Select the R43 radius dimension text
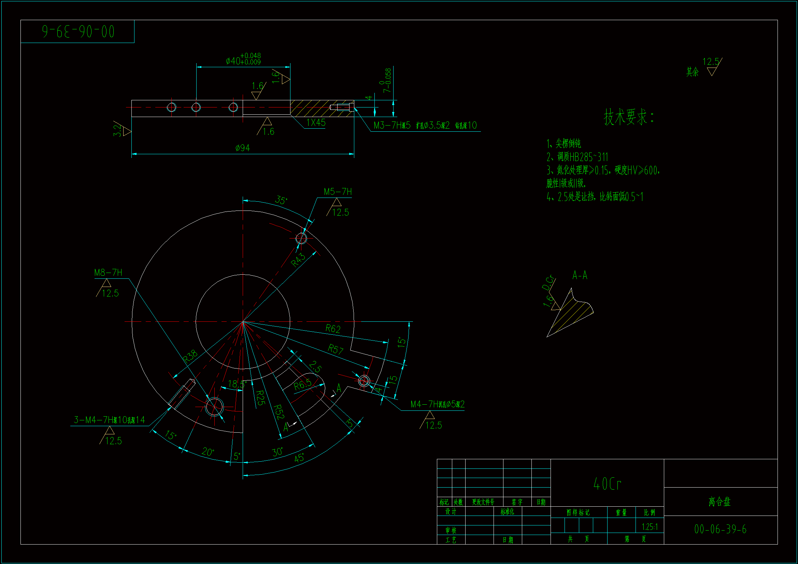Image resolution: width=798 pixels, height=564 pixels. coord(298,260)
